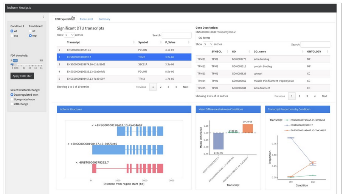Viewport: 343px width, 194px height.
Task: Choose Upregulated exon structural change
Action: tap(12, 99)
